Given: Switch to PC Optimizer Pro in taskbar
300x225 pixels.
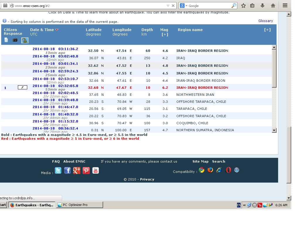Looking at the screenshot, I should point(79,205).
